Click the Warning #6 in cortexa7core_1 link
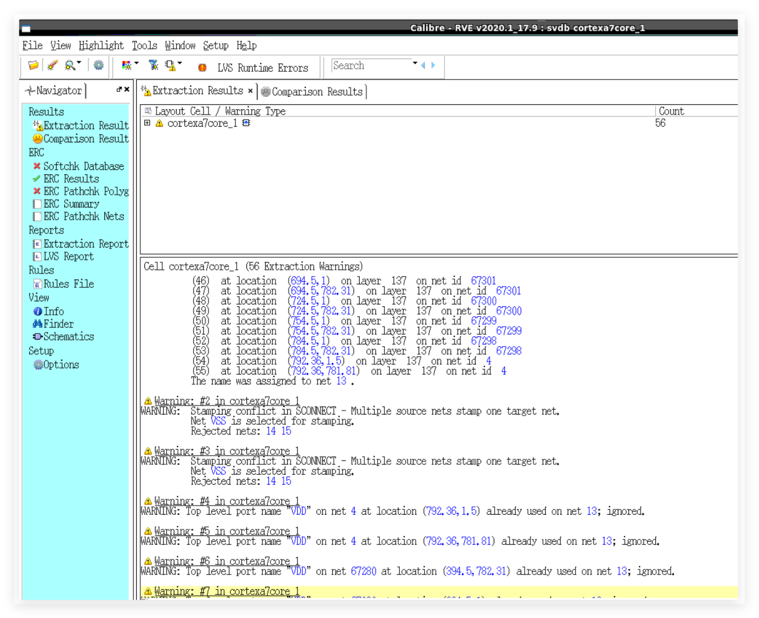Screen dimensions: 759x618 (227, 561)
